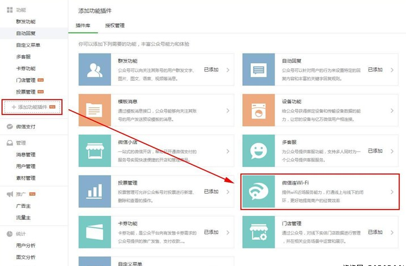Click the 投票管理 bar chart icon
The image size is (406, 266).
coord(94,191)
